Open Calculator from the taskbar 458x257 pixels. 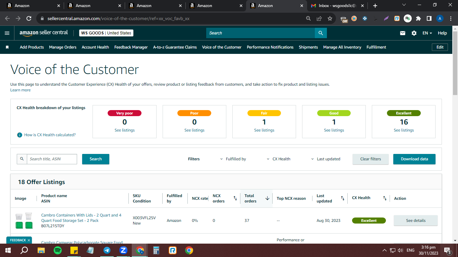click(156, 250)
